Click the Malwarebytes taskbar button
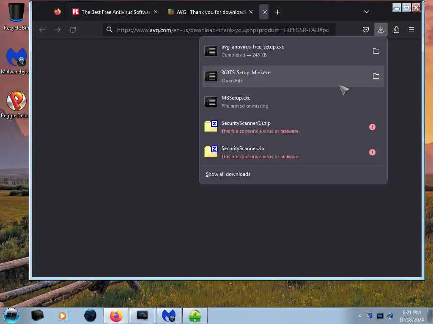Viewport: 433px width, 324px height. point(168,316)
